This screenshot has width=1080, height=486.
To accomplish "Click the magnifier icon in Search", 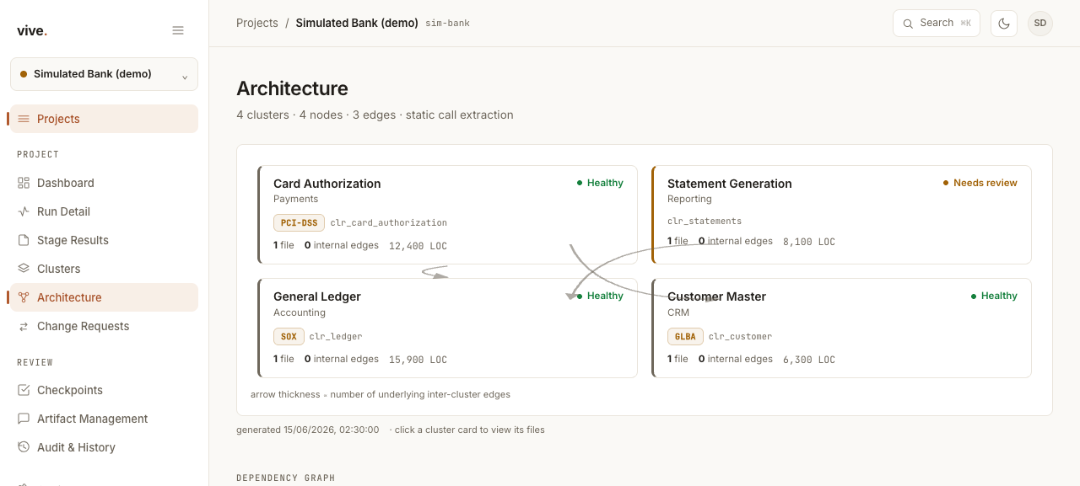I will point(909,24).
